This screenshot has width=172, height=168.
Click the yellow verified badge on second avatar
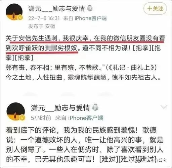click(22, 117)
